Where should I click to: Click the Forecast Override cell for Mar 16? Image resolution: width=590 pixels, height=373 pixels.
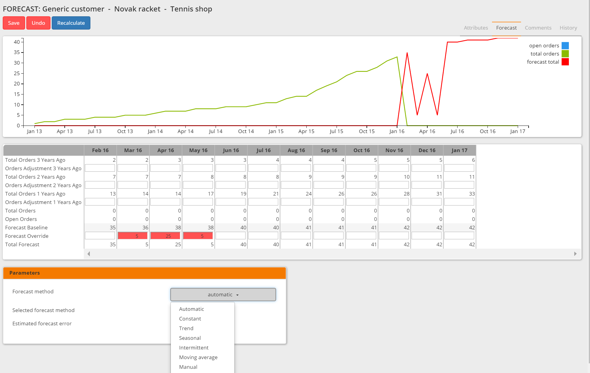[x=132, y=236]
